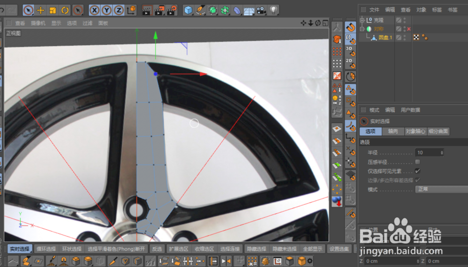
Task: Toggle 仅选择可见元素 checkbox
Action: pyautogui.click(x=417, y=171)
